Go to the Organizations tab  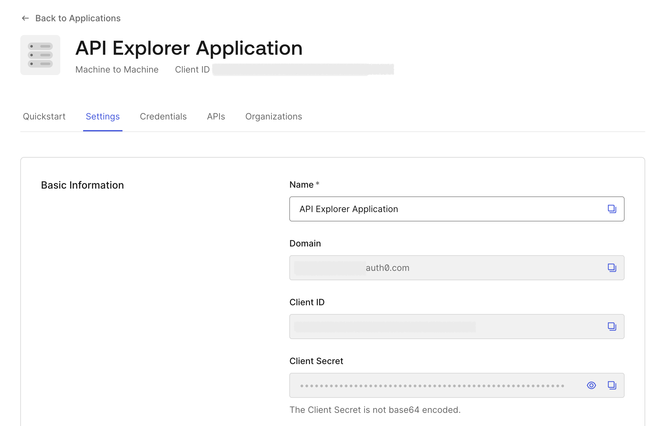[x=274, y=116]
